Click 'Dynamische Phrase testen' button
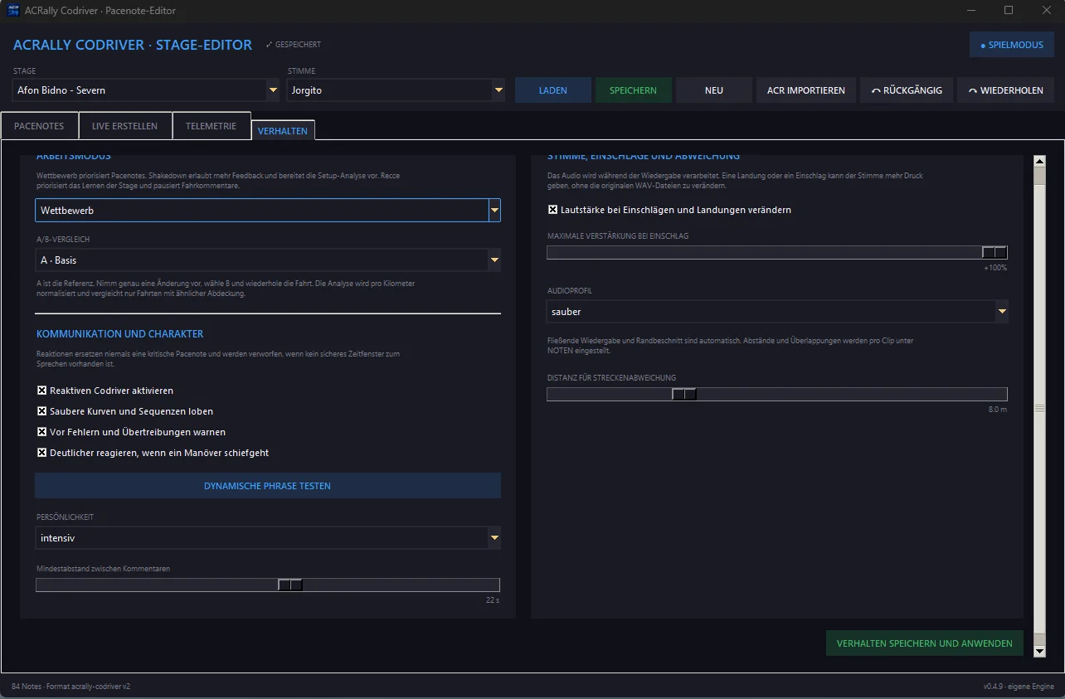Viewport: 1065px width, 699px height. pyautogui.click(x=267, y=486)
